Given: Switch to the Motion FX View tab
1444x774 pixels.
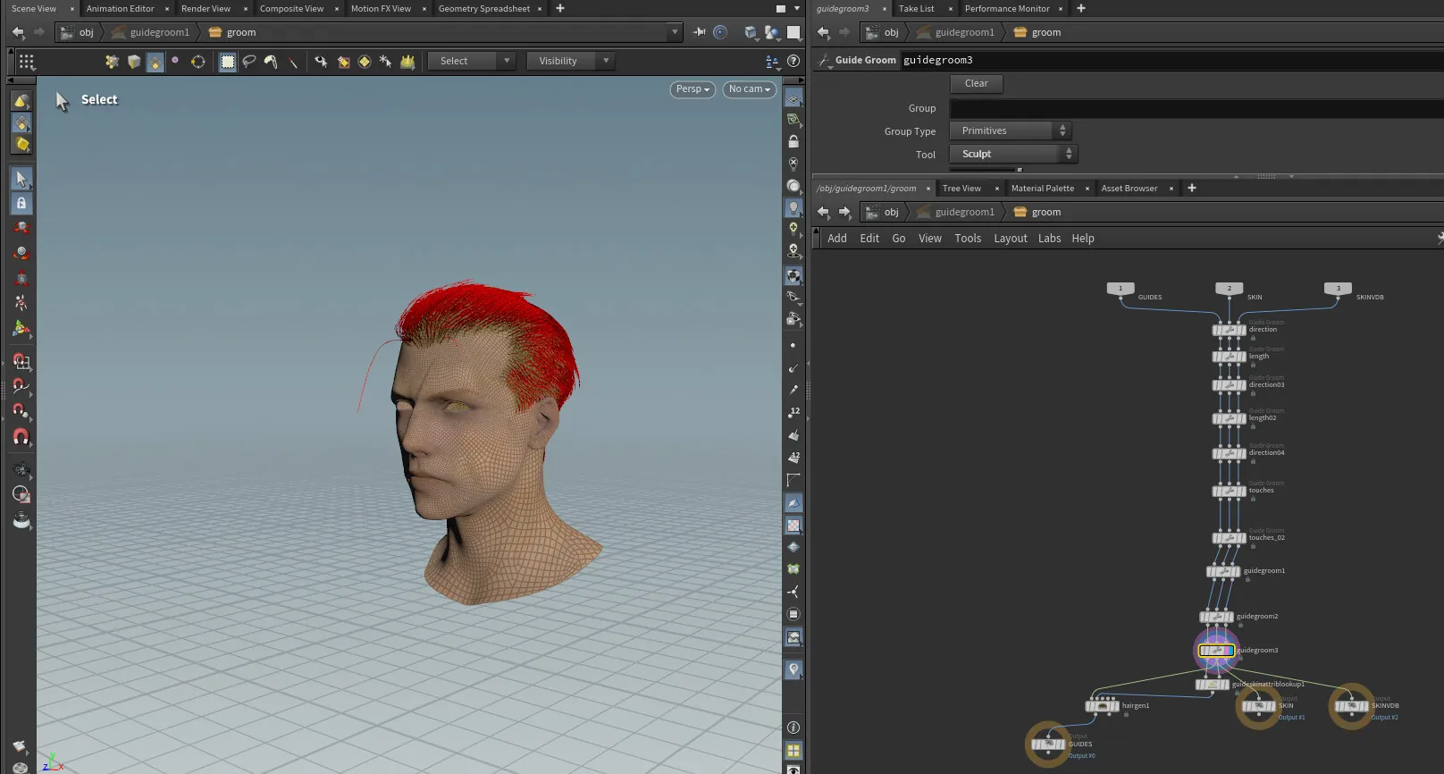Looking at the screenshot, I should [381, 8].
